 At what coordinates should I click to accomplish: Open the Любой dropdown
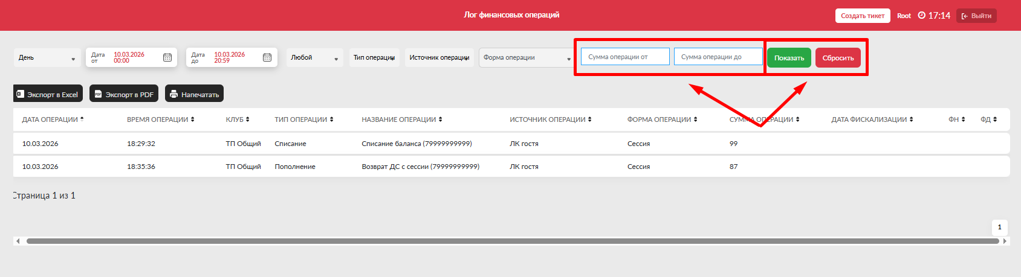[314, 58]
